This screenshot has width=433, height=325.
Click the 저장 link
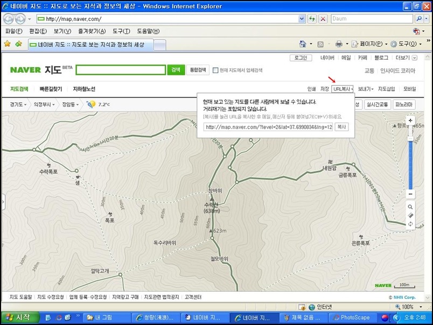point(324,89)
